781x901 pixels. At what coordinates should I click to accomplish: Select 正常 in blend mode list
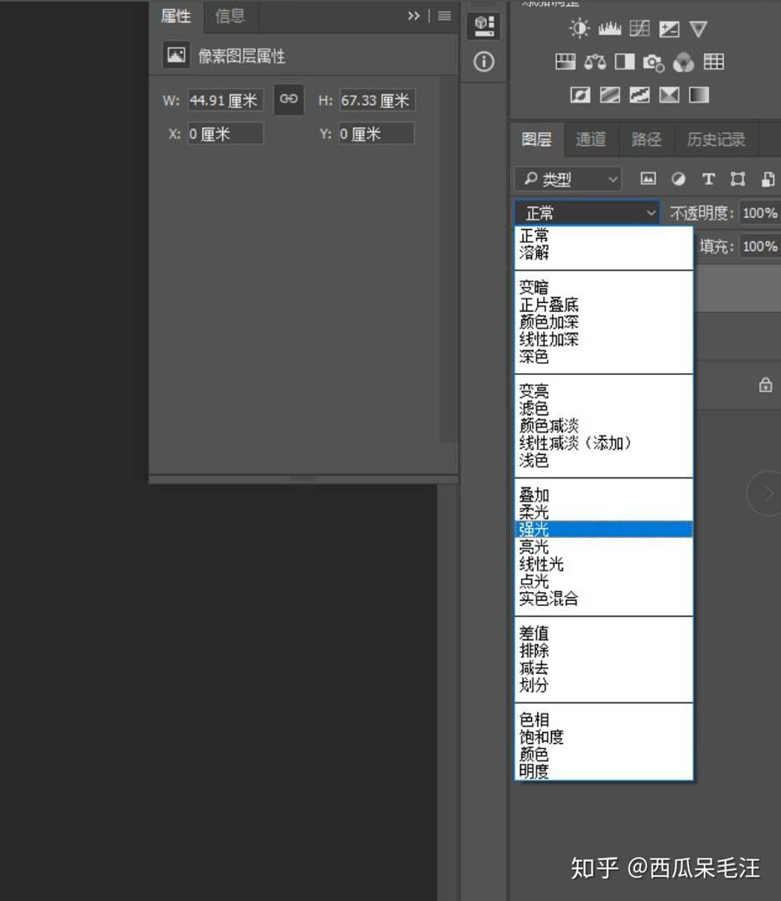click(604, 235)
